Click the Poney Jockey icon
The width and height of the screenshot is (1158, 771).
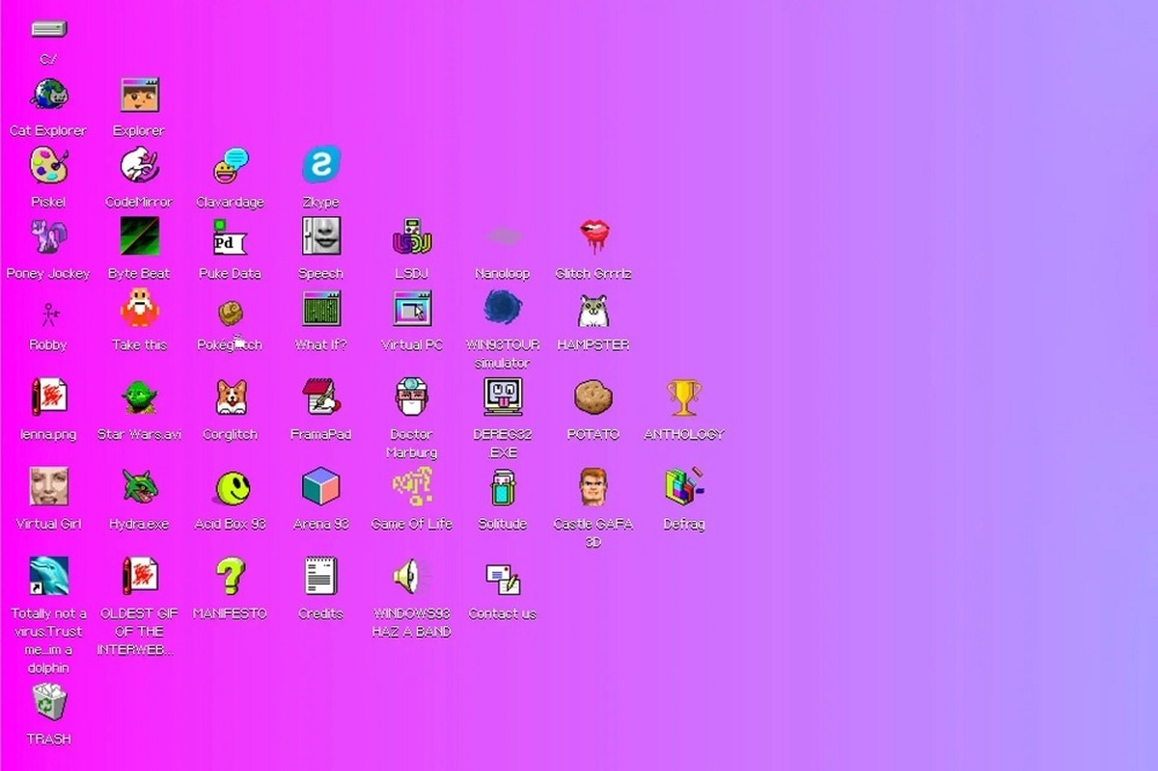coord(48,237)
